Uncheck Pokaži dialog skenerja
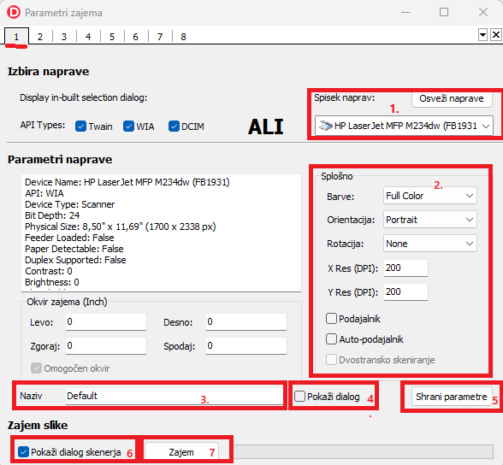The image size is (503, 465). click(23, 452)
